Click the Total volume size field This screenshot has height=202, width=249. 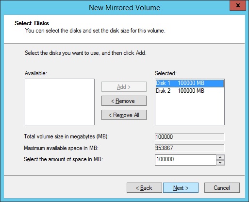[190, 137]
